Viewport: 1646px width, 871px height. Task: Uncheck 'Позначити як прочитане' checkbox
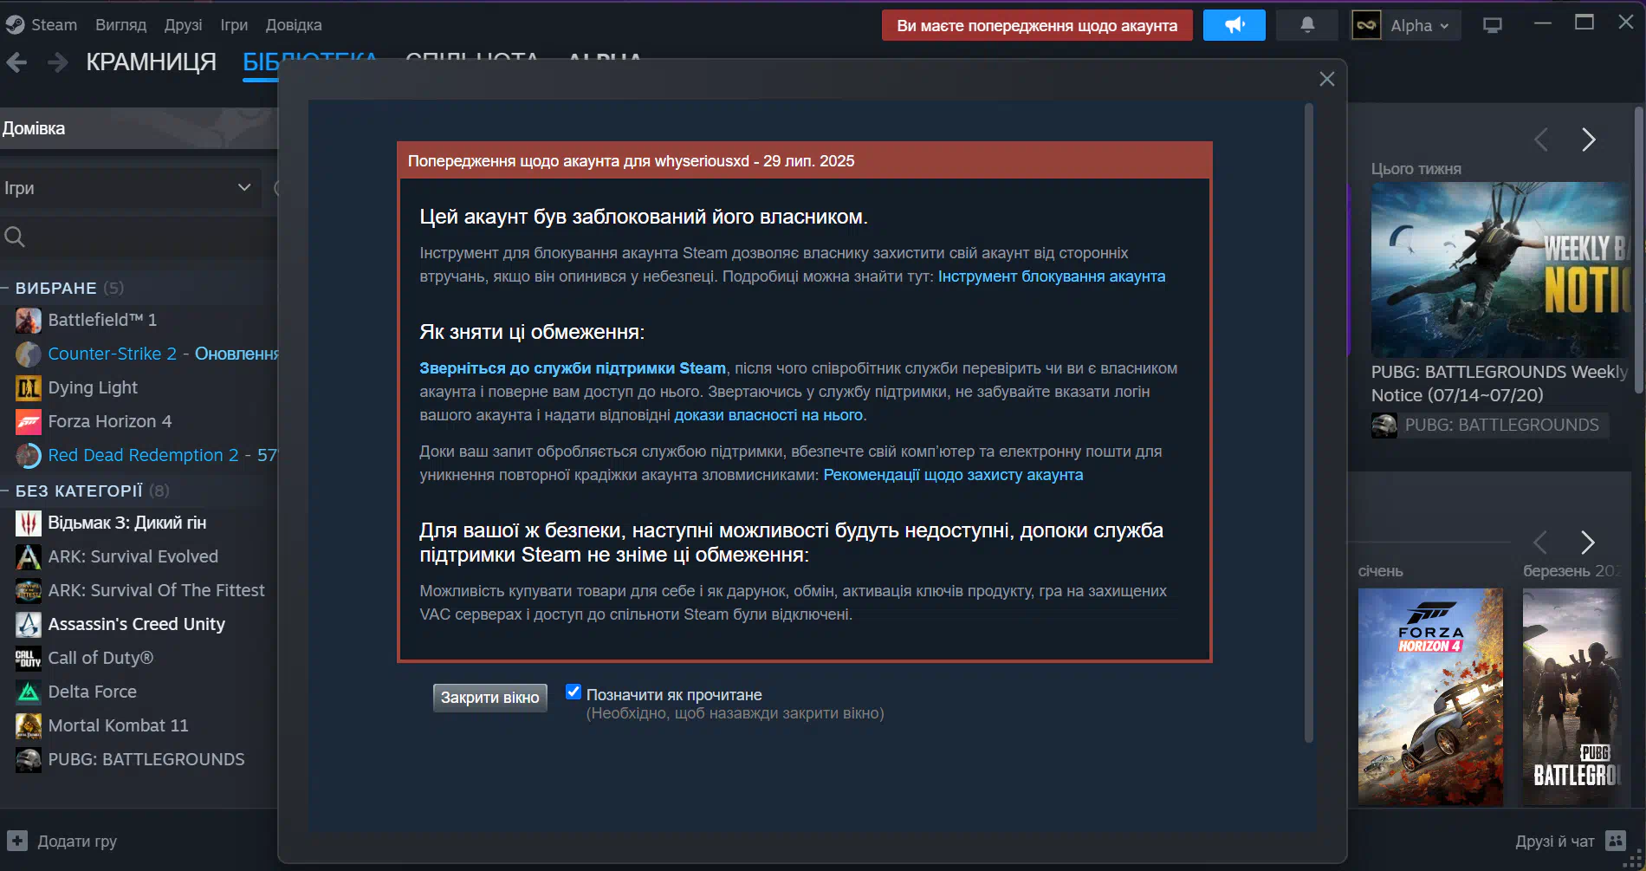coord(574,692)
